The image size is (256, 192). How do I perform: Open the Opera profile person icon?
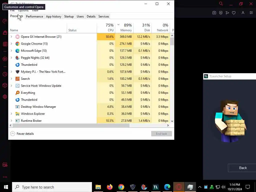coord(243,13)
